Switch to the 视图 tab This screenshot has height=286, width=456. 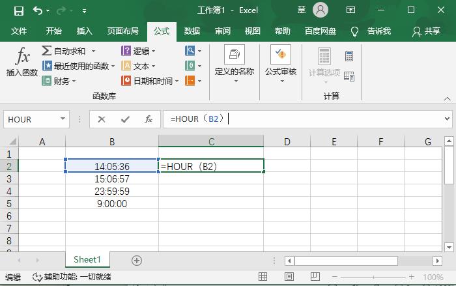253,31
